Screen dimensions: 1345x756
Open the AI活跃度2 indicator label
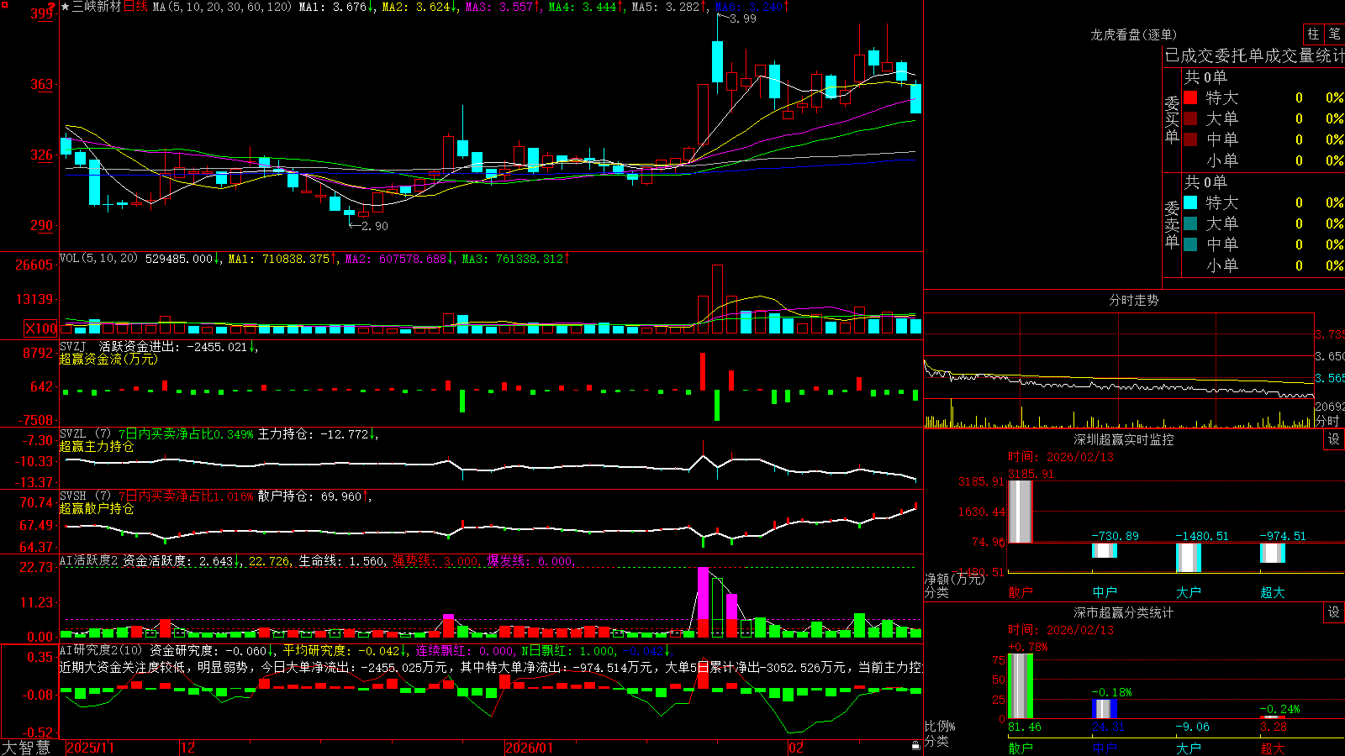coord(89,560)
